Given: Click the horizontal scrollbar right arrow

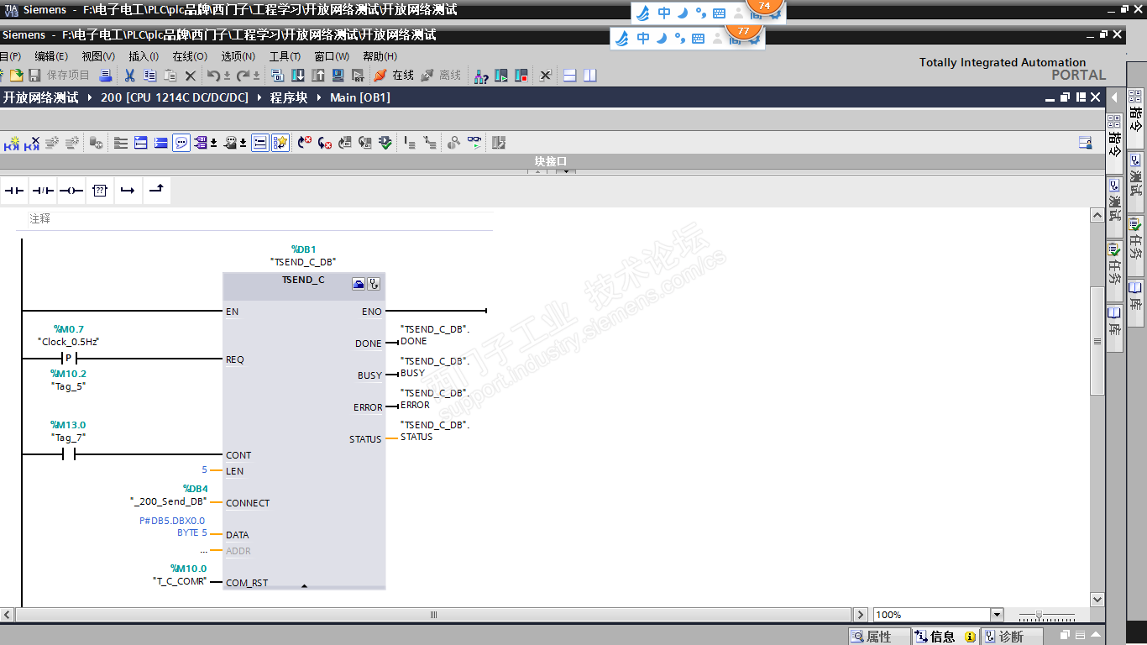Looking at the screenshot, I should 860,615.
